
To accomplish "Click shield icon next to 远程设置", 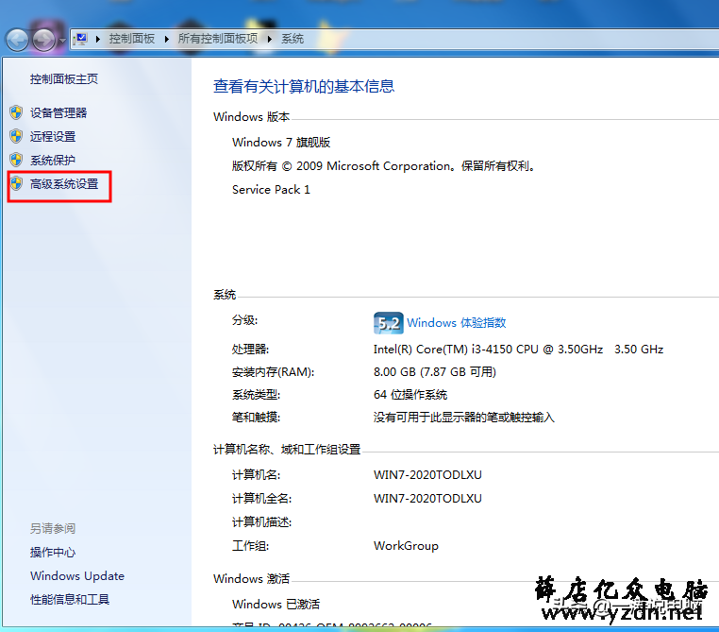I will (x=16, y=136).
